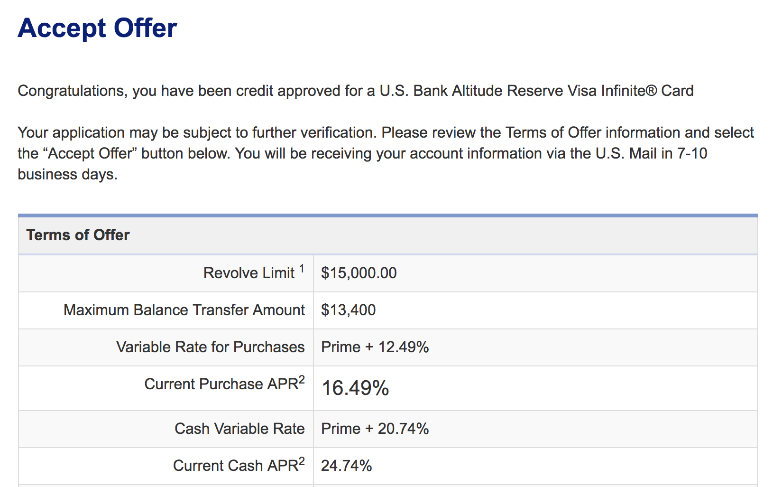Select the Revolve Limit label
773x487 pixels.
249,273
